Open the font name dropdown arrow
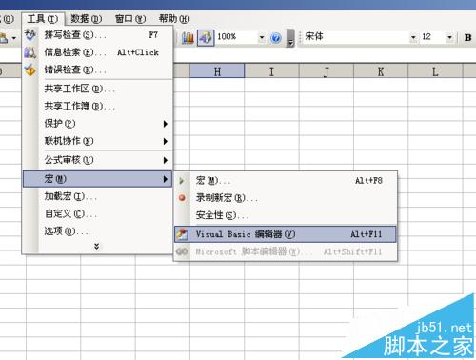This screenshot has width=476, height=360. 413,37
